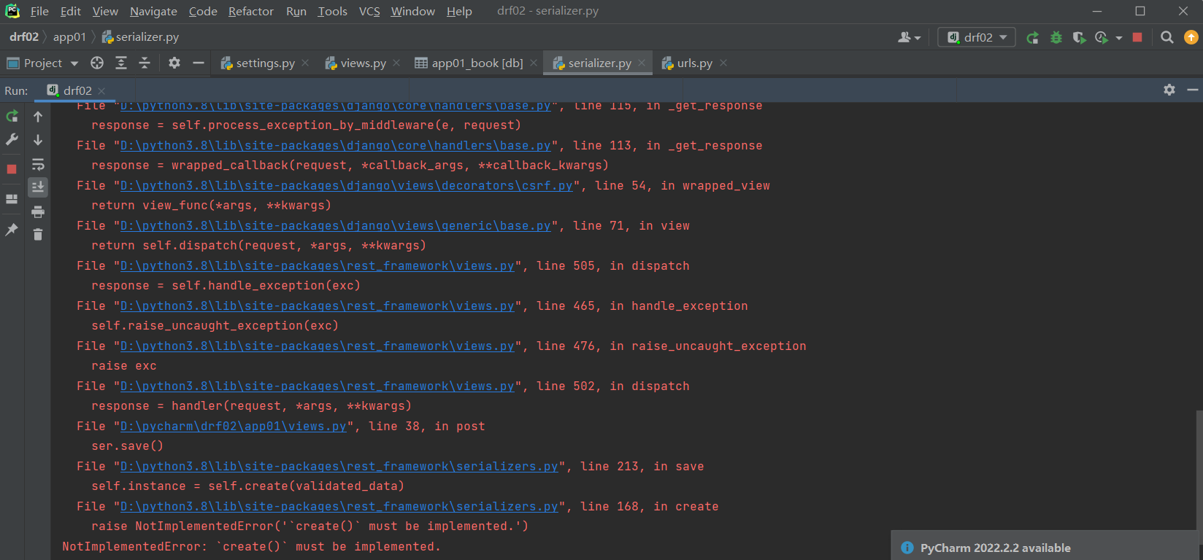Click the NotImplementedError message line
The image size is (1203, 560).
[252, 547]
